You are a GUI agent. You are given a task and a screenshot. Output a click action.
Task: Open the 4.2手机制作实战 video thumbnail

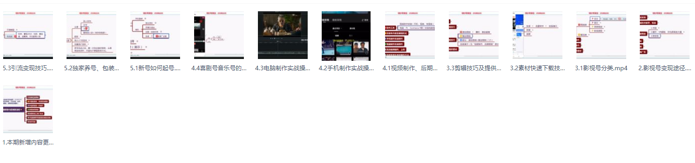[346, 36]
